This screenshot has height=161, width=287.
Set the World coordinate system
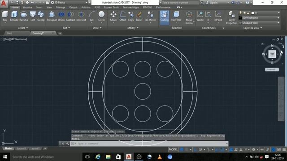click(200, 16)
